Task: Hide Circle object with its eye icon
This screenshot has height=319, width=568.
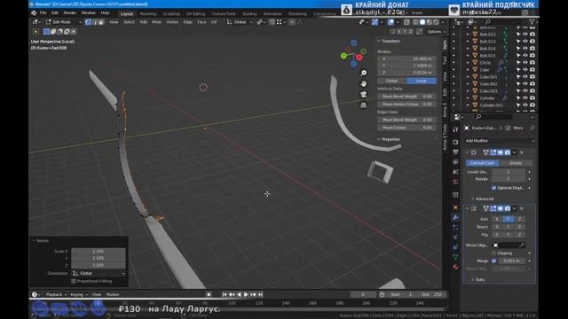Action: (x=525, y=63)
